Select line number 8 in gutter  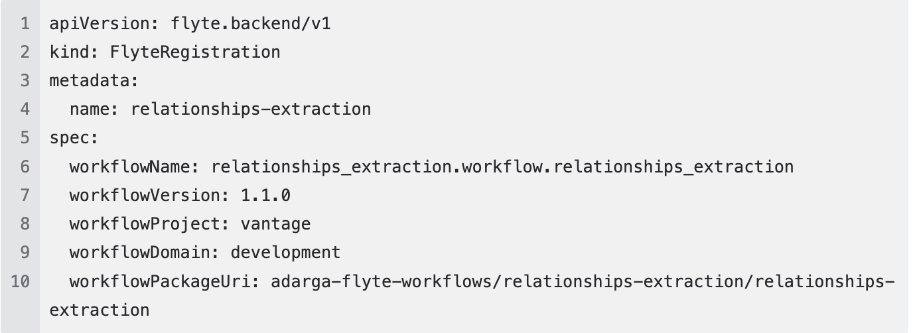point(25,224)
